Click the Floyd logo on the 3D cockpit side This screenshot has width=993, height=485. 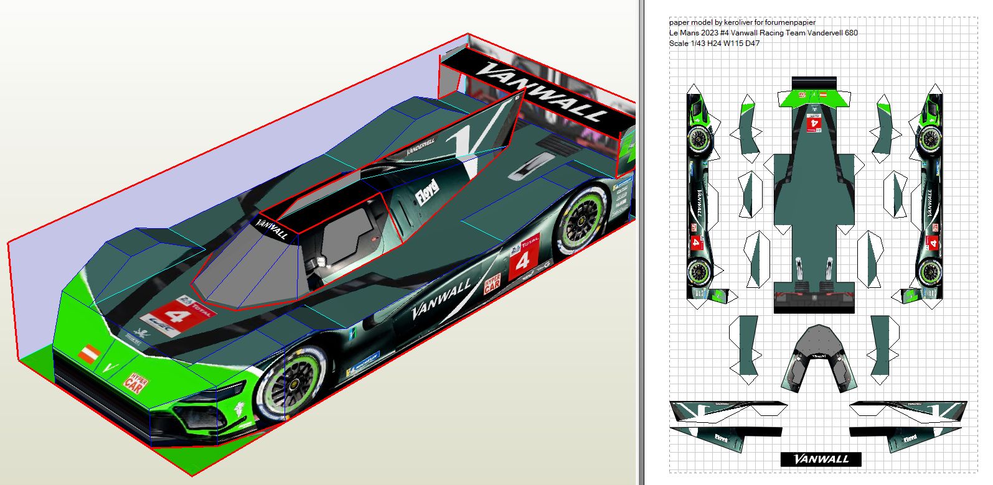click(428, 192)
